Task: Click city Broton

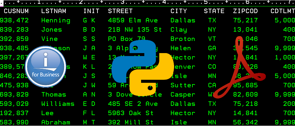Action: 183,39
